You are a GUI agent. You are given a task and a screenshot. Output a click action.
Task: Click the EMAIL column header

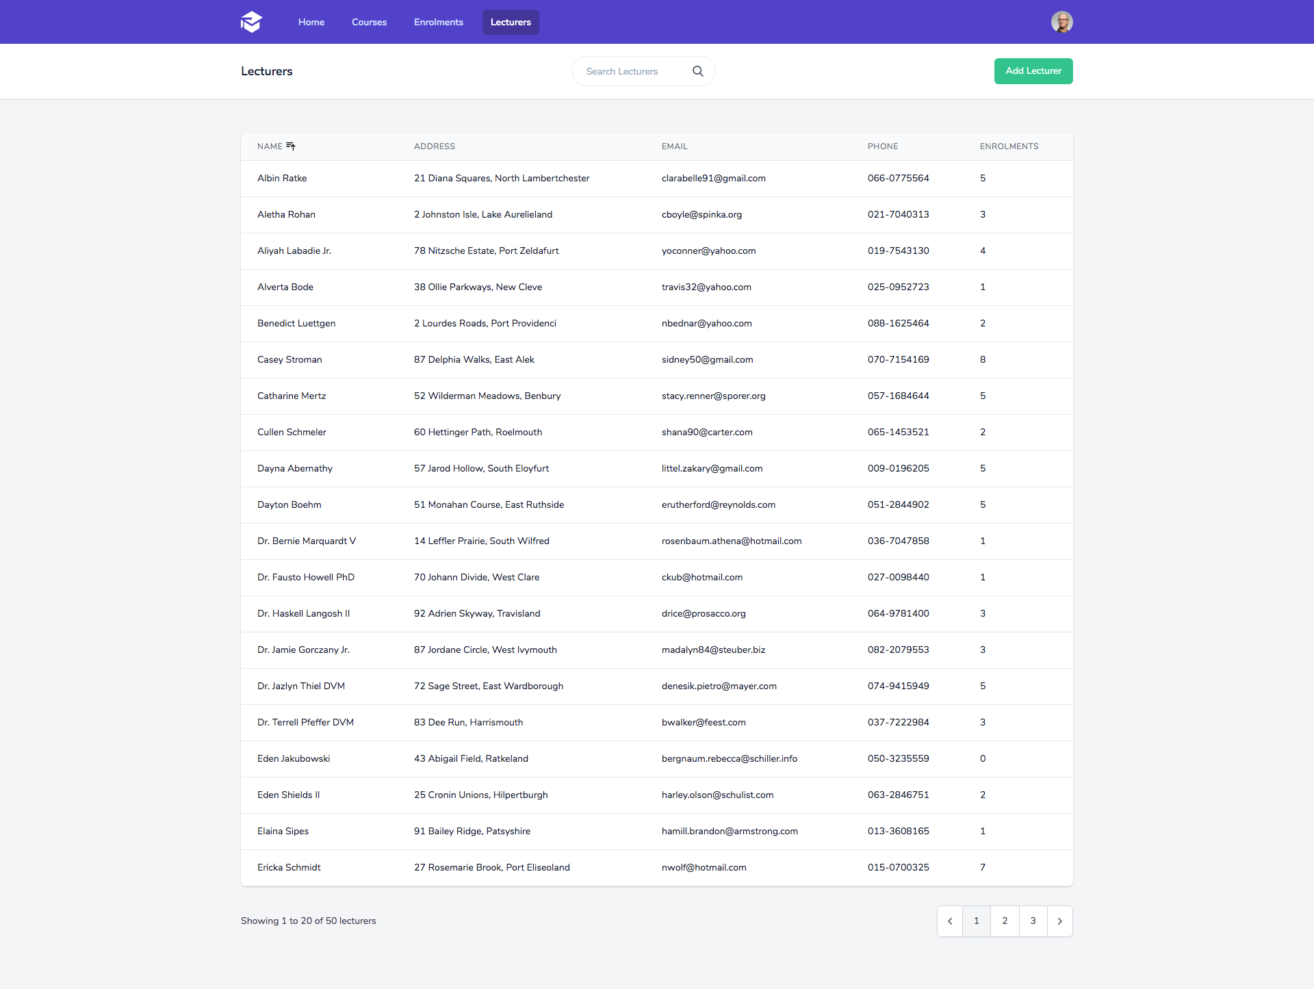(x=675, y=146)
